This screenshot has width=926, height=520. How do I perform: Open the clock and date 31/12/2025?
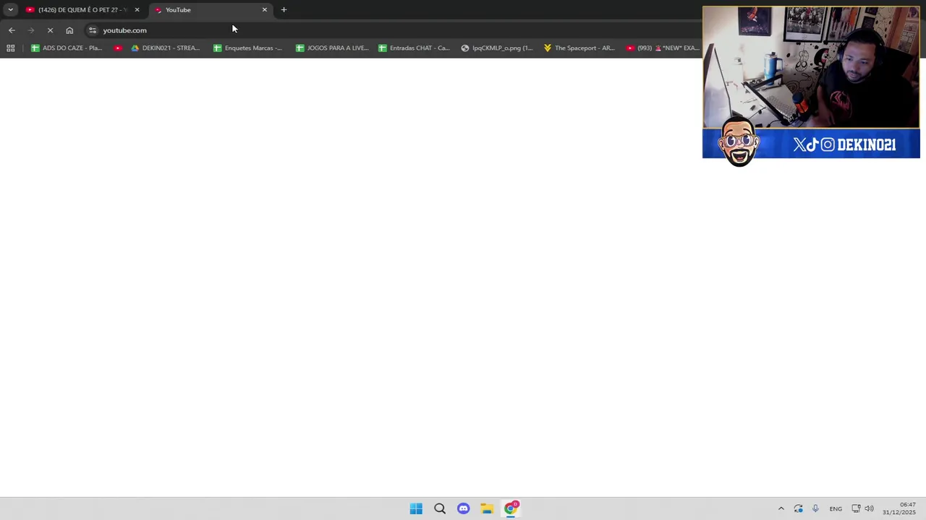[x=899, y=508]
